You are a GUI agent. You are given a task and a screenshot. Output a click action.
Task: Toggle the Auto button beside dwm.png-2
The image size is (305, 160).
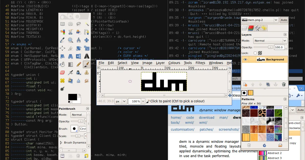click(x=284, y=20)
